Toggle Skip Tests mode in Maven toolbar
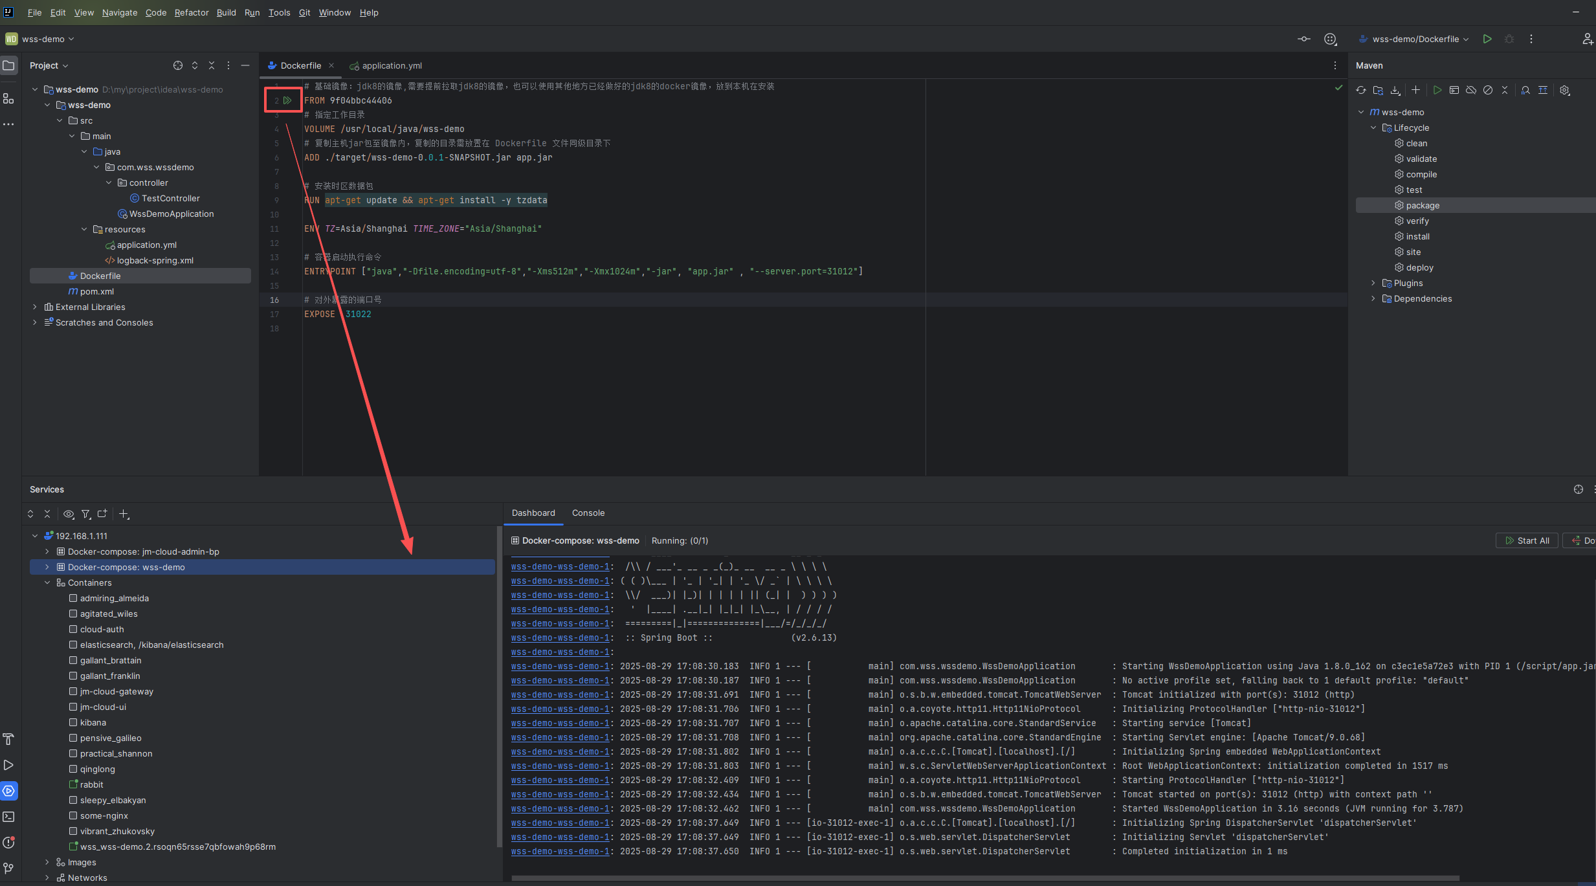This screenshot has height=886, width=1596. [1488, 90]
